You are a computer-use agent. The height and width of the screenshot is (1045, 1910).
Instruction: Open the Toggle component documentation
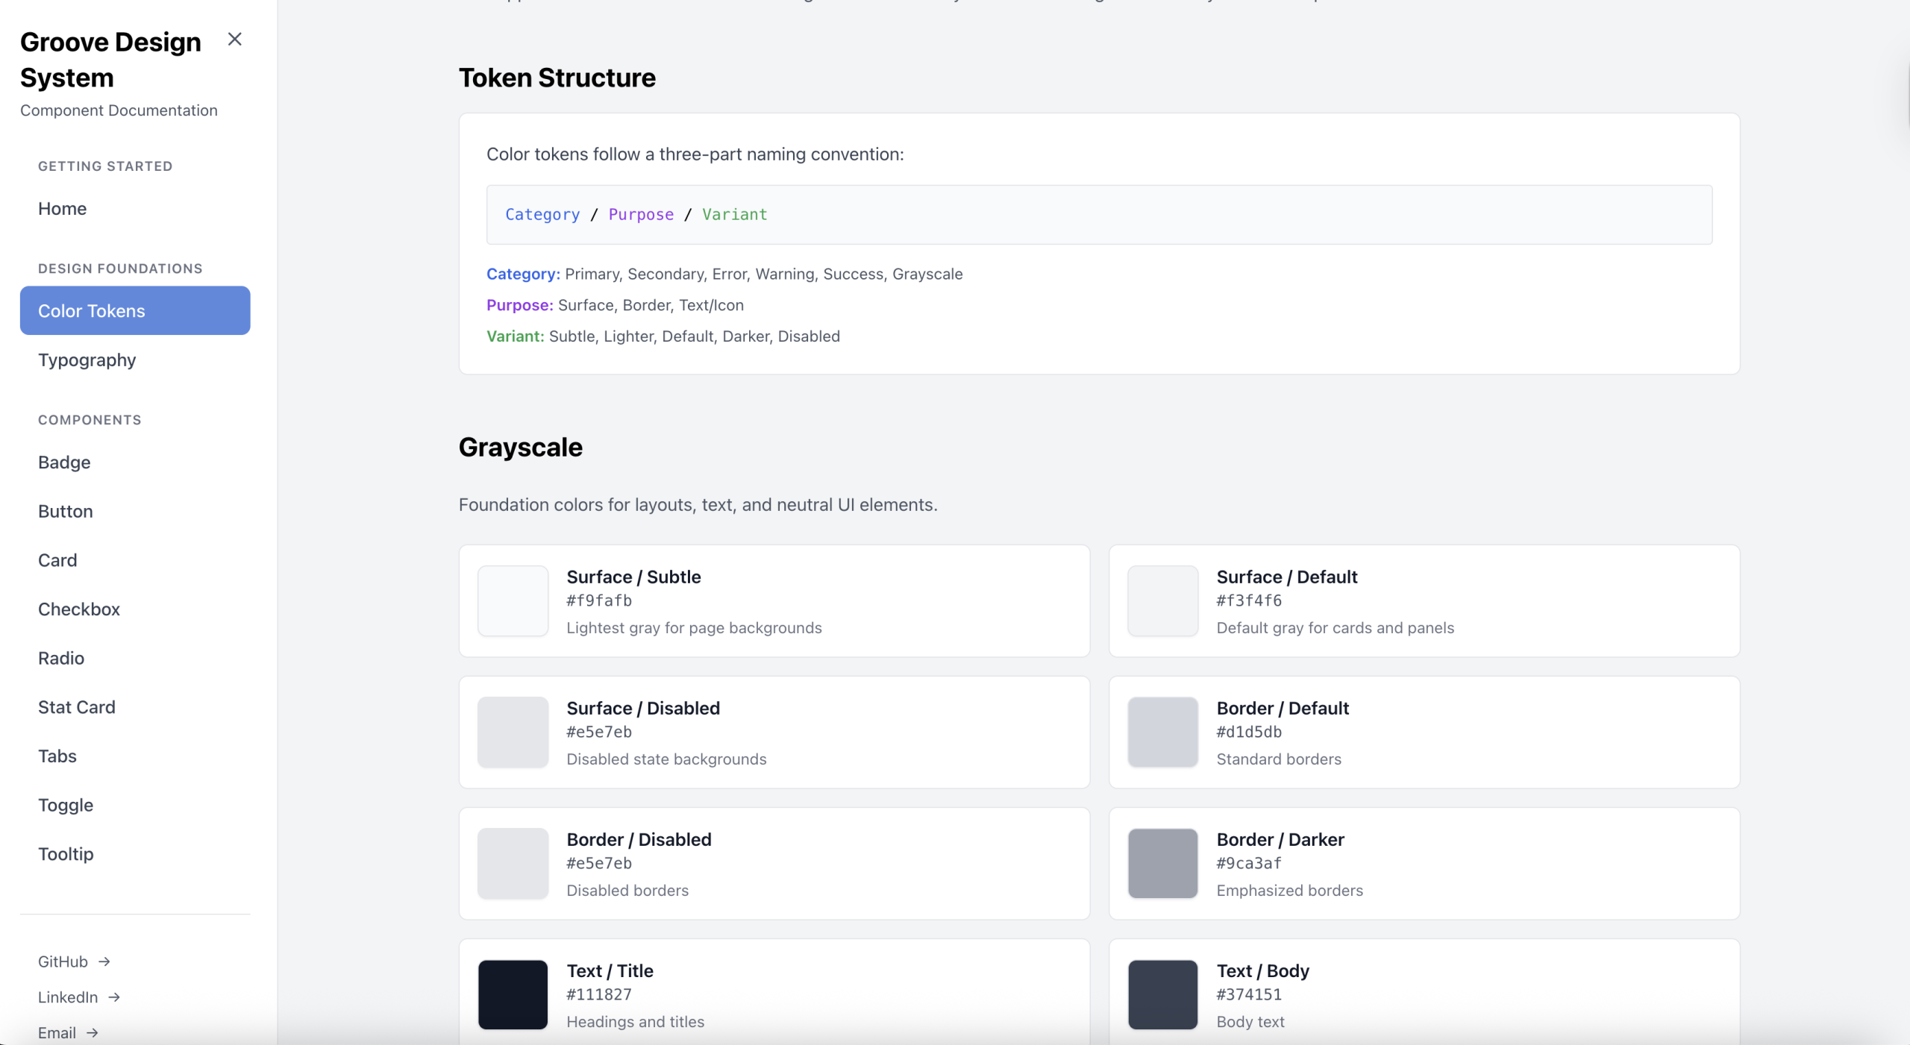click(66, 806)
